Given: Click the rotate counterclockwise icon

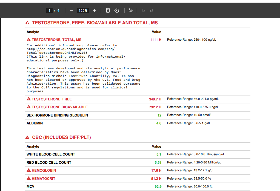Looking at the screenshot, I should (x=117, y=10).
